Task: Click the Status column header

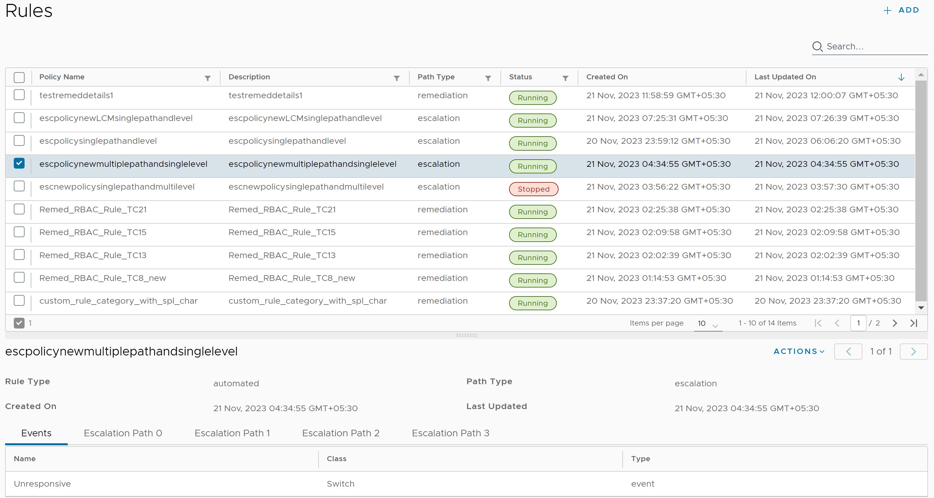Action: click(520, 77)
